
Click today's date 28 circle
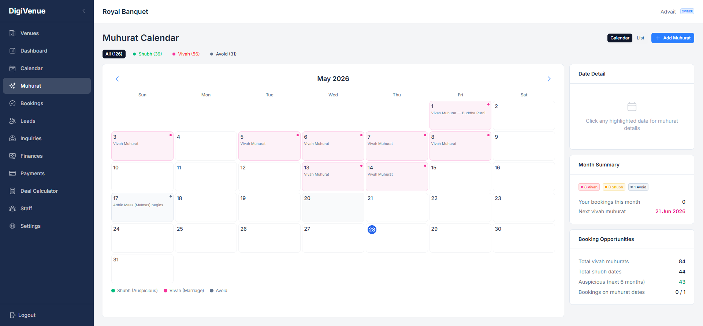pos(372,230)
